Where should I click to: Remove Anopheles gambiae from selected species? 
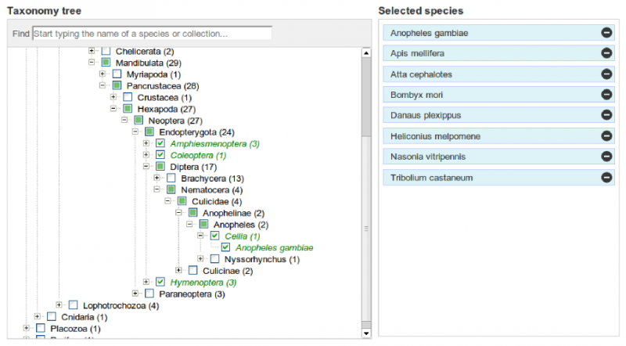coord(606,33)
